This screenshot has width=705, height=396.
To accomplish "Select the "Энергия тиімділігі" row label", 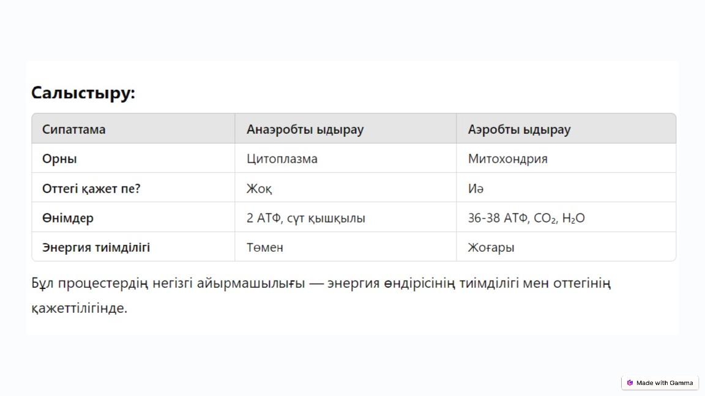I will click(96, 248).
